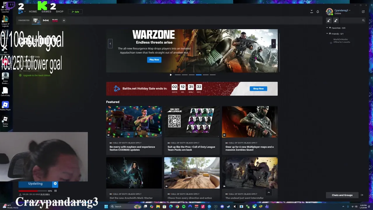Image resolution: width=373 pixels, height=210 pixels.
Task: Open game settings gear beside Updating
Action: pyautogui.click(x=55, y=183)
